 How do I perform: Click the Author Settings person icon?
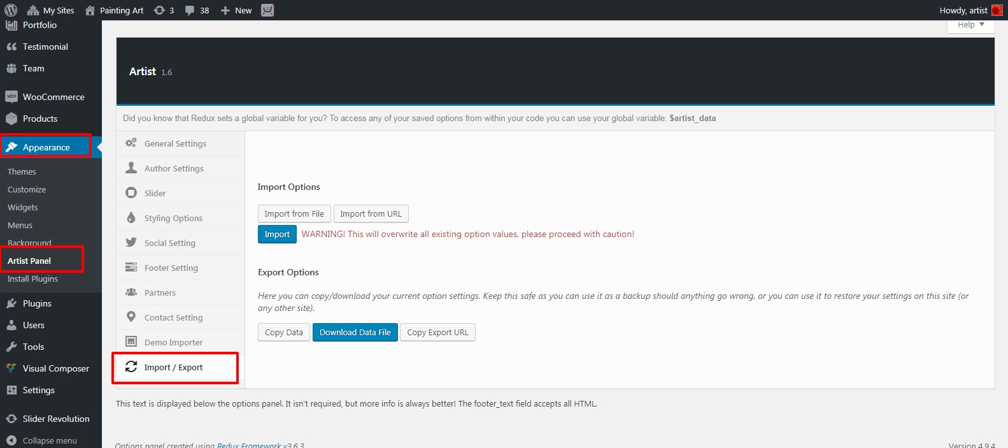[x=131, y=168]
